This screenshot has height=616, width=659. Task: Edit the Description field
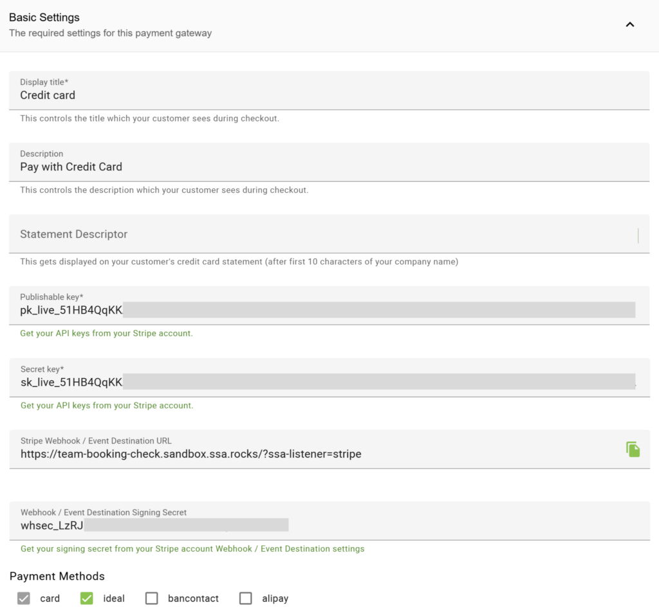click(x=329, y=162)
